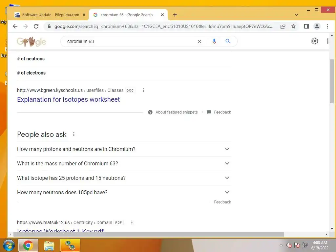Open more options for People also ask
Viewport: 336px width, 252px height.
point(74,134)
